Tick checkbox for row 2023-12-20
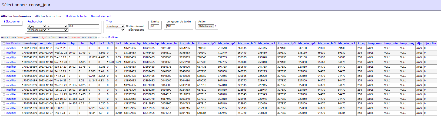The image size is (444, 116). coord(4,53)
